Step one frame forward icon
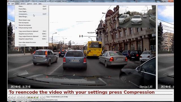The width and height of the screenshot is (181, 102). (23, 97)
